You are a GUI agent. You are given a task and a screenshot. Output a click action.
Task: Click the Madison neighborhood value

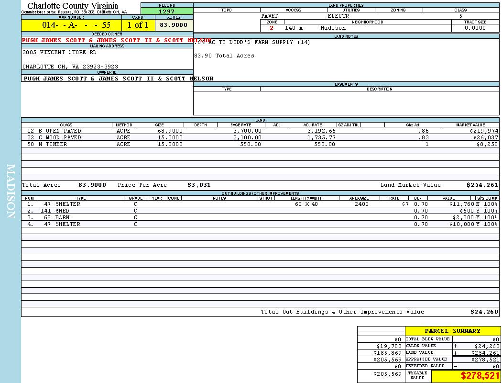[x=333, y=28]
